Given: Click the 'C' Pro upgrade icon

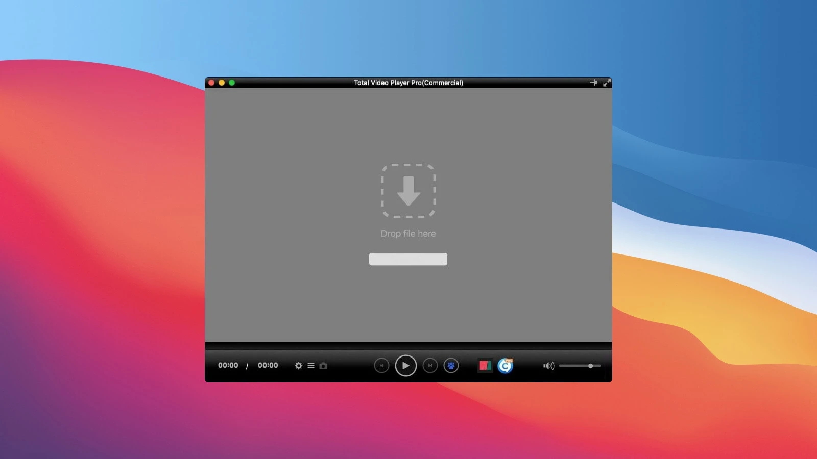Looking at the screenshot, I should click(505, 365).
